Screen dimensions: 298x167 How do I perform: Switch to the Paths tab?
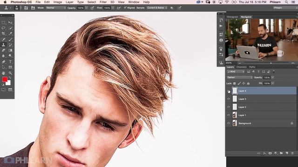(x=252, y=67)
